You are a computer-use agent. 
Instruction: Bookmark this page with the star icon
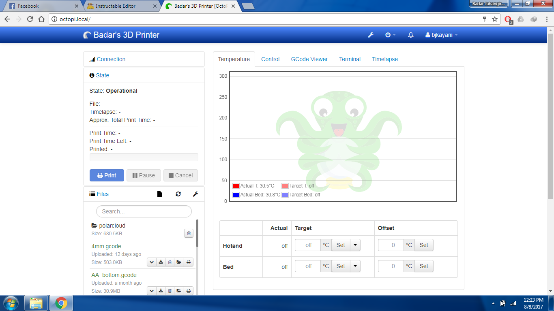495,19
